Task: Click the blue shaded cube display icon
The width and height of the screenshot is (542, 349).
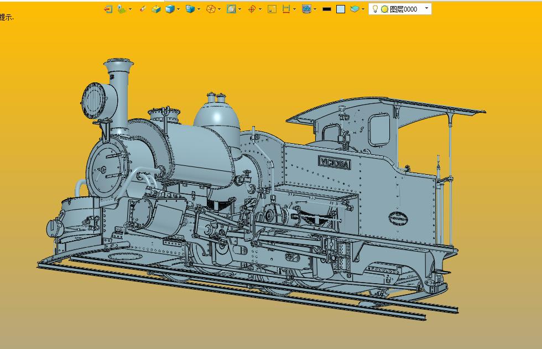Action: pos(170,9)
